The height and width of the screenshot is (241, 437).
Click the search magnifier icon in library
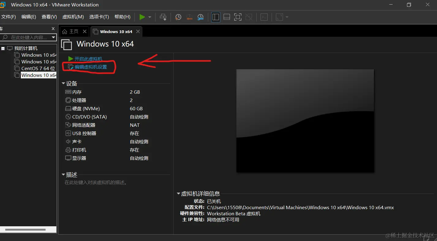5,37
